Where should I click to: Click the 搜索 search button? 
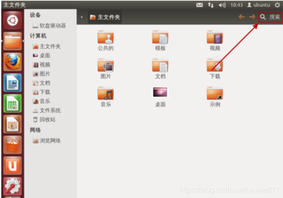pyautogui.click(x=270, y=17)
